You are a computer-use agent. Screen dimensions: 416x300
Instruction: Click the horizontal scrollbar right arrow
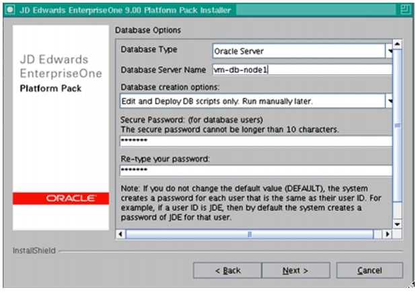click(x=387, y=234)
